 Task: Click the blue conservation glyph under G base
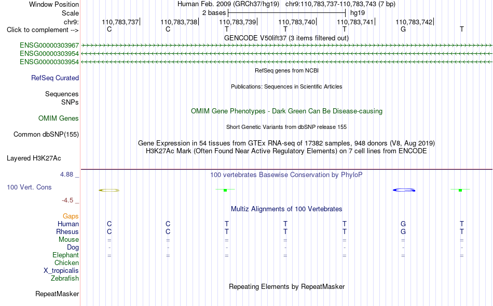pyautogui.click(x=404, y=190)
